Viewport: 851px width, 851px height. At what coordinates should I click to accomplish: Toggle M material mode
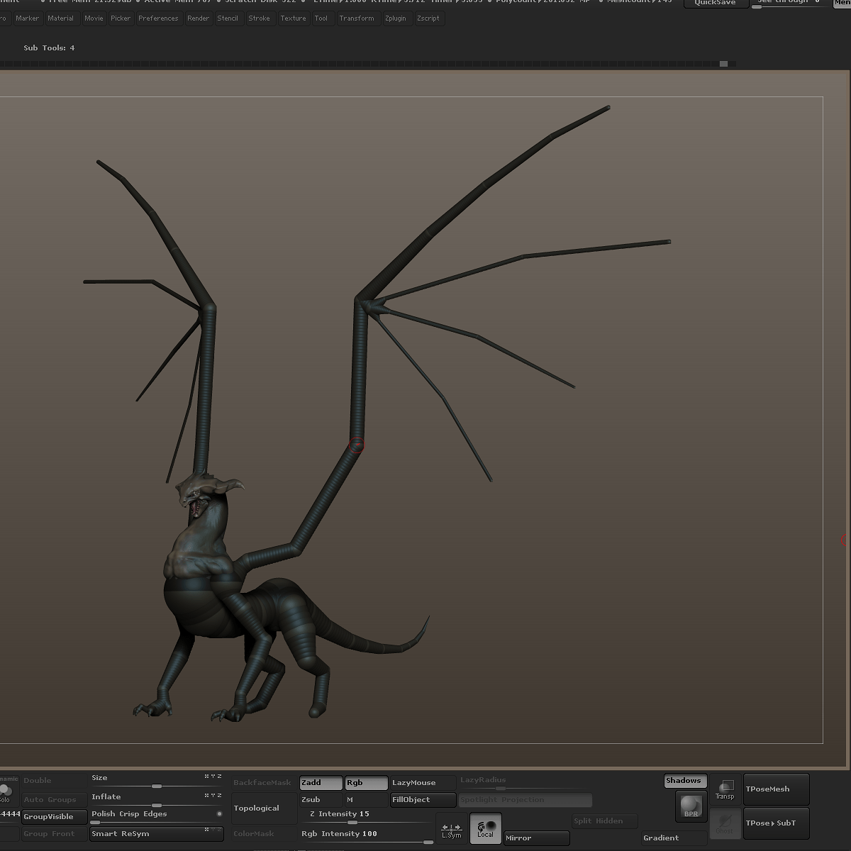point(366,800)
